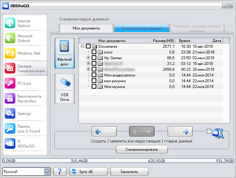Open Память Lost & Found section
The height and width of the screenshot is (178, 236).
pos(24,129)
